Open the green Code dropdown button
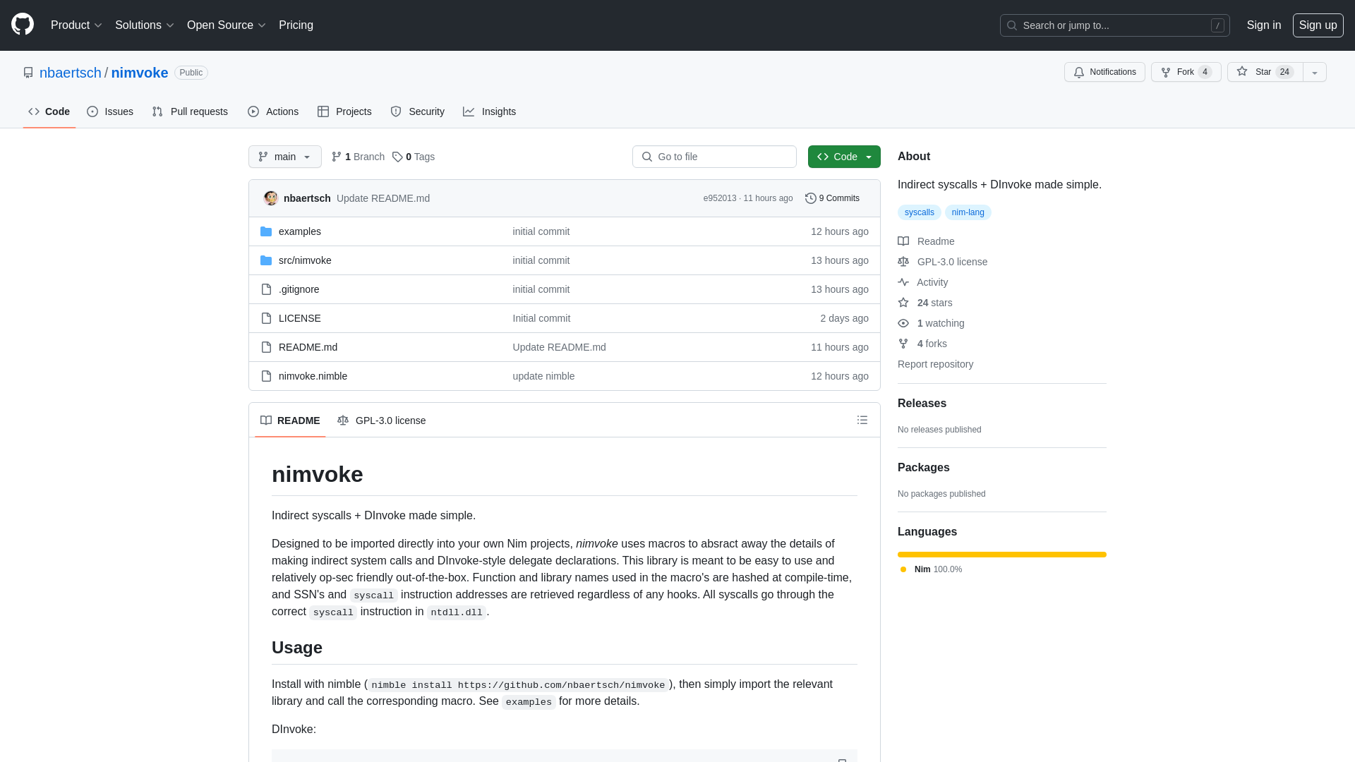Image resolution: width=1355 pixels, height=762 pixels. pyautogui.click(x=844, y=157)
